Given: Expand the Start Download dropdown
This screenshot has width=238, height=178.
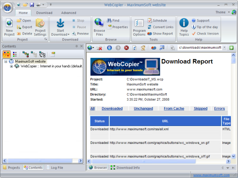Looking at the screenshot, I should coord(63,34).
